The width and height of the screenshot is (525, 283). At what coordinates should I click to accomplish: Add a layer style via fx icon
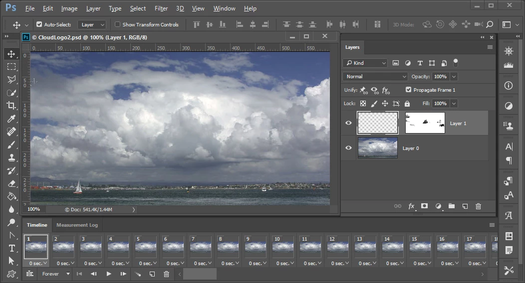412,206
